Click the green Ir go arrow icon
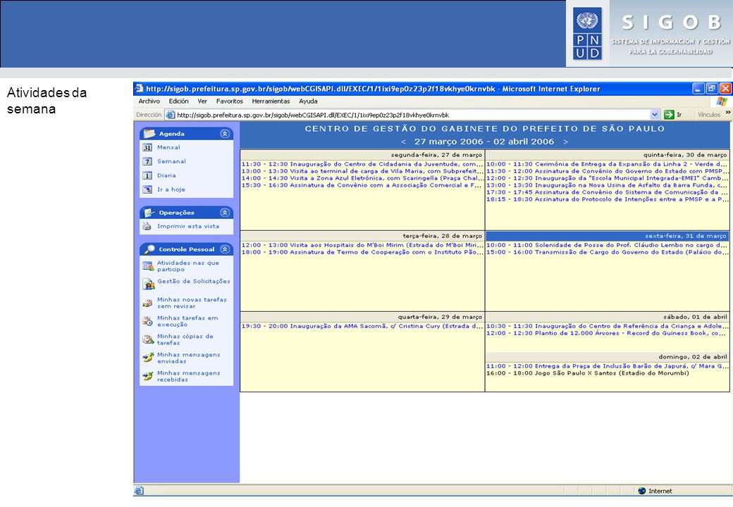The width and height of the screenshot is (733, 507). (x=669, y=114)
